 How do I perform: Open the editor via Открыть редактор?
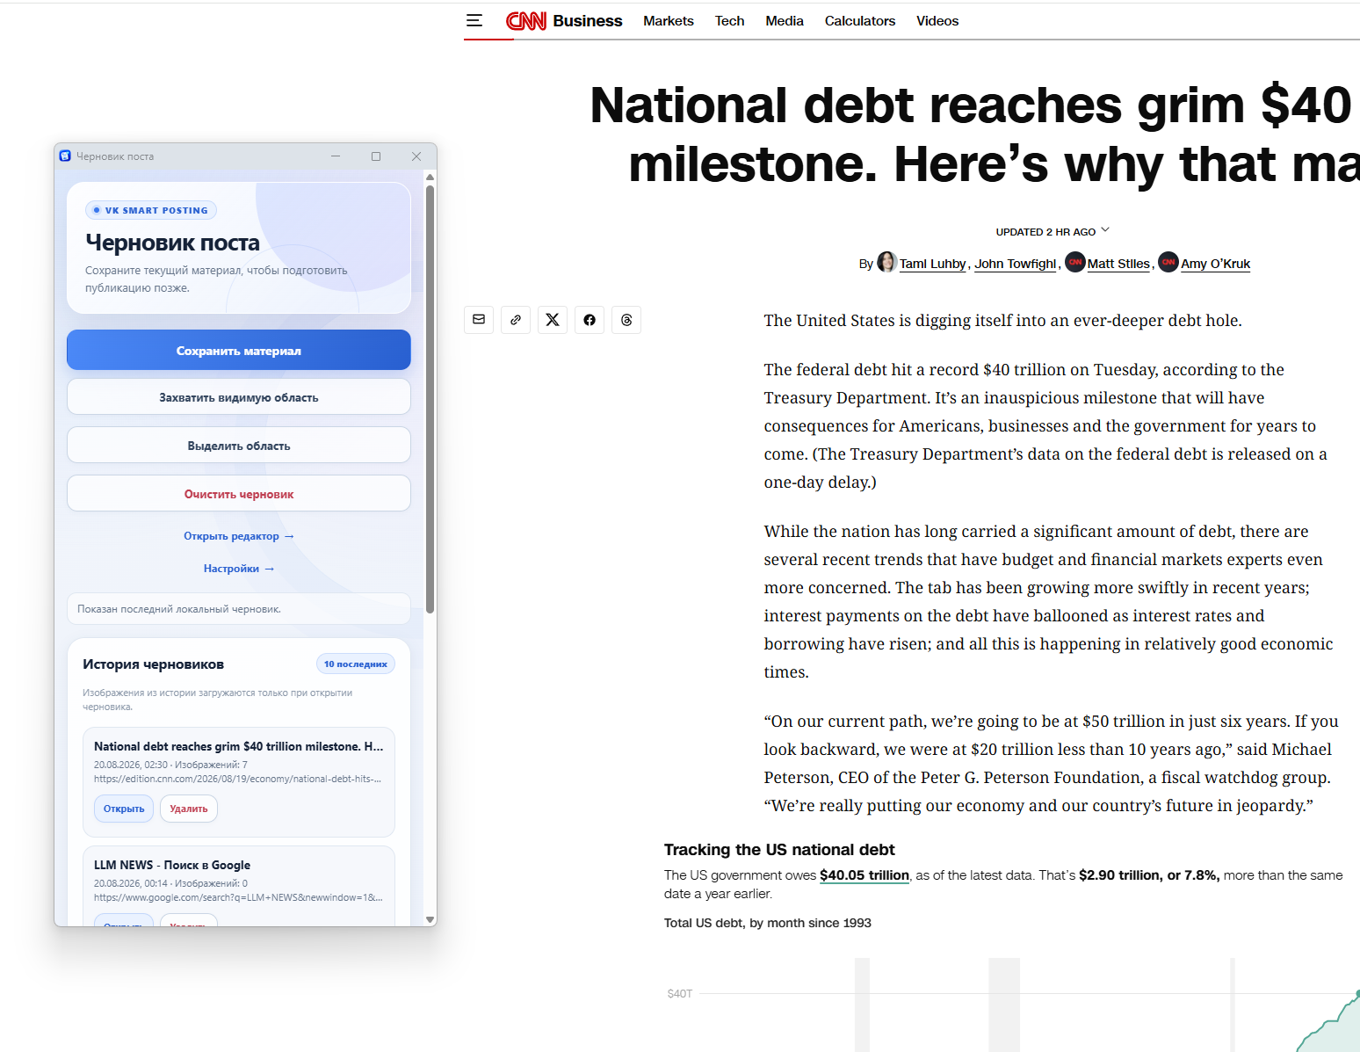pyautogui.click(x=239, y=536)
